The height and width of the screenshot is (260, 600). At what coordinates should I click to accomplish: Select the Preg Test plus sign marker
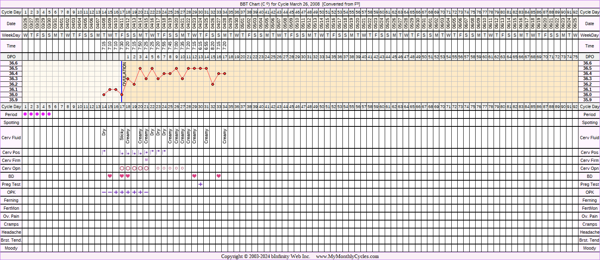click(201, 184)
